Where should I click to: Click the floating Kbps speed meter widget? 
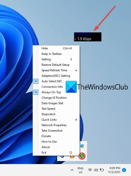tap(88, 37)
